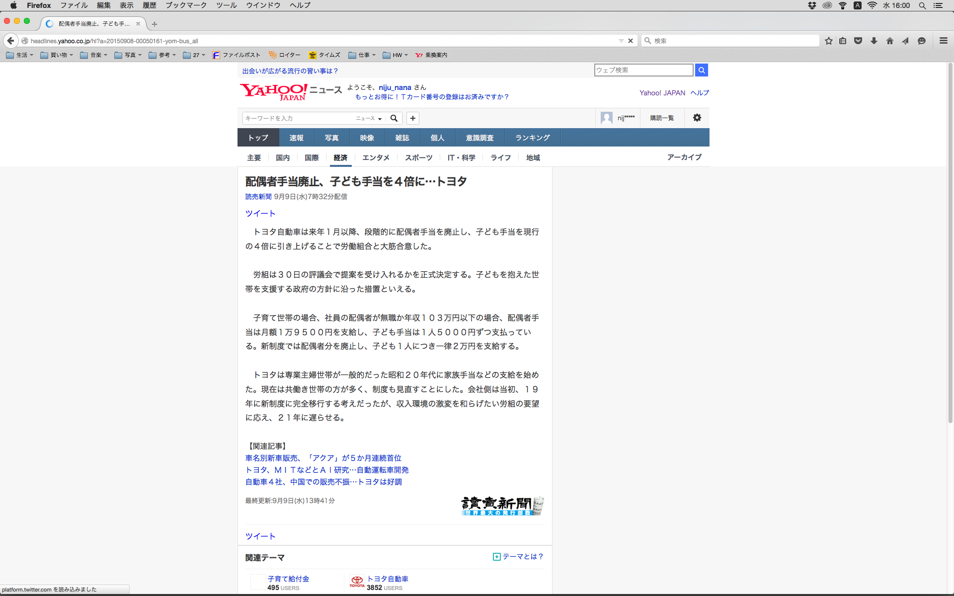954x596 pixels.
Task: Switch to the ランキング navigation tab
Action: (532, 138)
